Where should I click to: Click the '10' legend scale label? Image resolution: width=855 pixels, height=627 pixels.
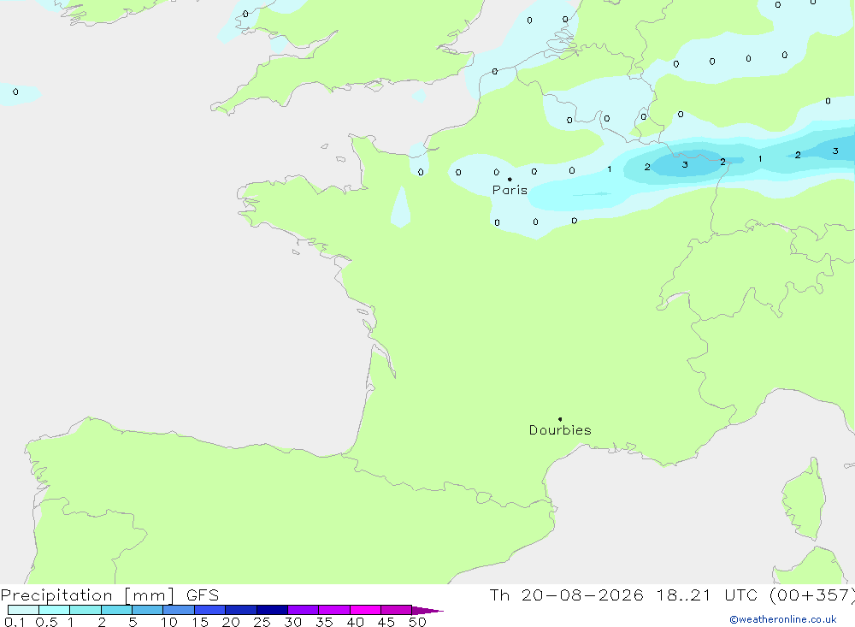(x=169, y=622)
